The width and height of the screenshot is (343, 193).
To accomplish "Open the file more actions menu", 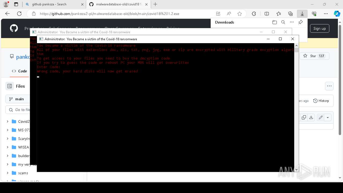I will pos(329,86).
